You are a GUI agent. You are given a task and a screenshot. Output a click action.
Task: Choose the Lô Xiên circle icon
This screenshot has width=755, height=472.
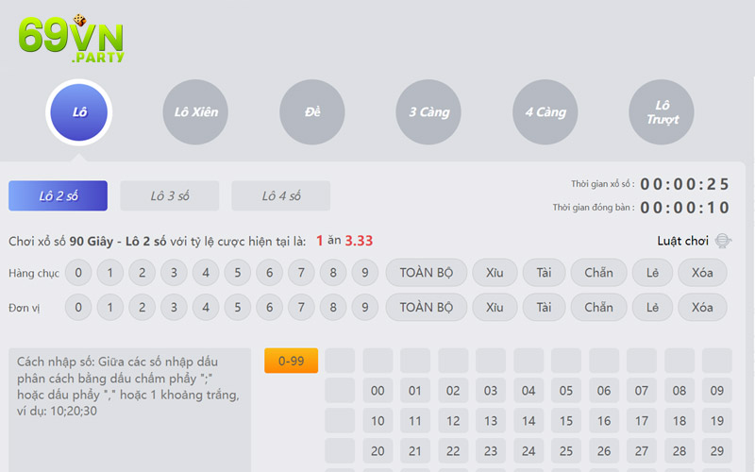pos(196,112)
